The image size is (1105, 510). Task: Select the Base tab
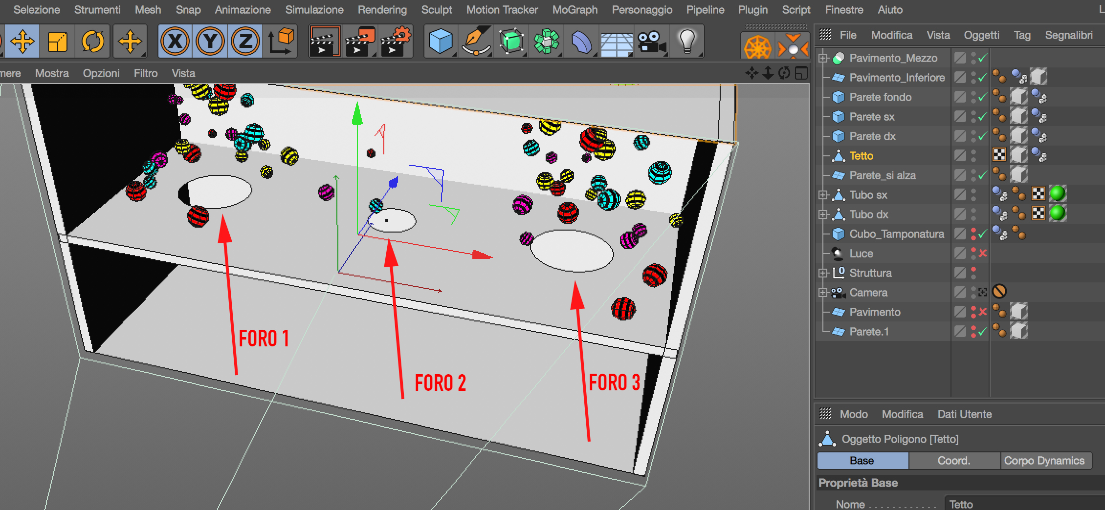(x=862, y=461)
